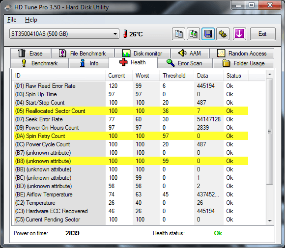Click the scrollbar down arrow in Health list
Viewport: 285px width, 248px height.
pyautogui.click(x=270, y=221)
